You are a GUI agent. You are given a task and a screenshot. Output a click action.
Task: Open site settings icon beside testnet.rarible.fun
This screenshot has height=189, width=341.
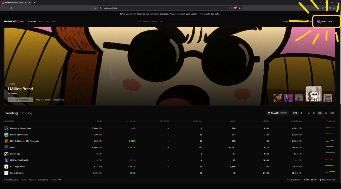pos(101,8)
